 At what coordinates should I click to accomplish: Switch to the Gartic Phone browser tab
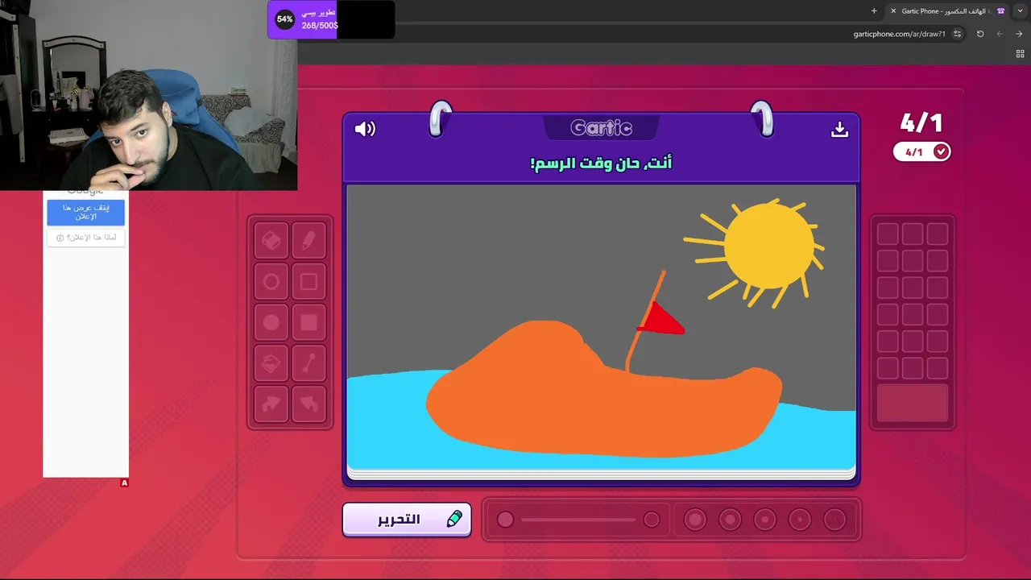(948, 11)
